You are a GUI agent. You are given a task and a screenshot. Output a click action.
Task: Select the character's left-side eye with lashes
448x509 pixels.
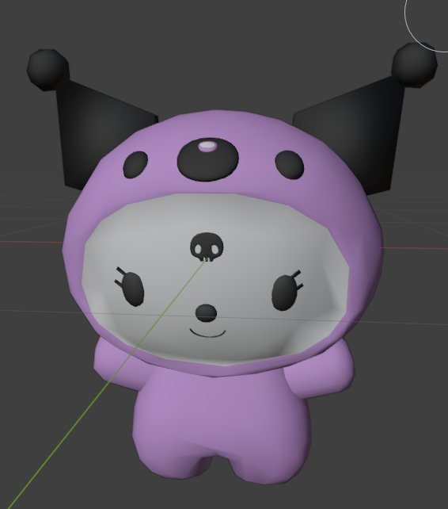tap(131, 288)
